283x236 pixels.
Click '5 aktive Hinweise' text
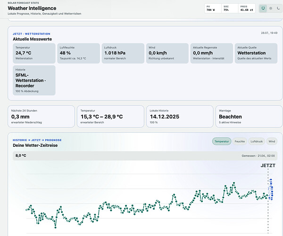coord(230,122)
